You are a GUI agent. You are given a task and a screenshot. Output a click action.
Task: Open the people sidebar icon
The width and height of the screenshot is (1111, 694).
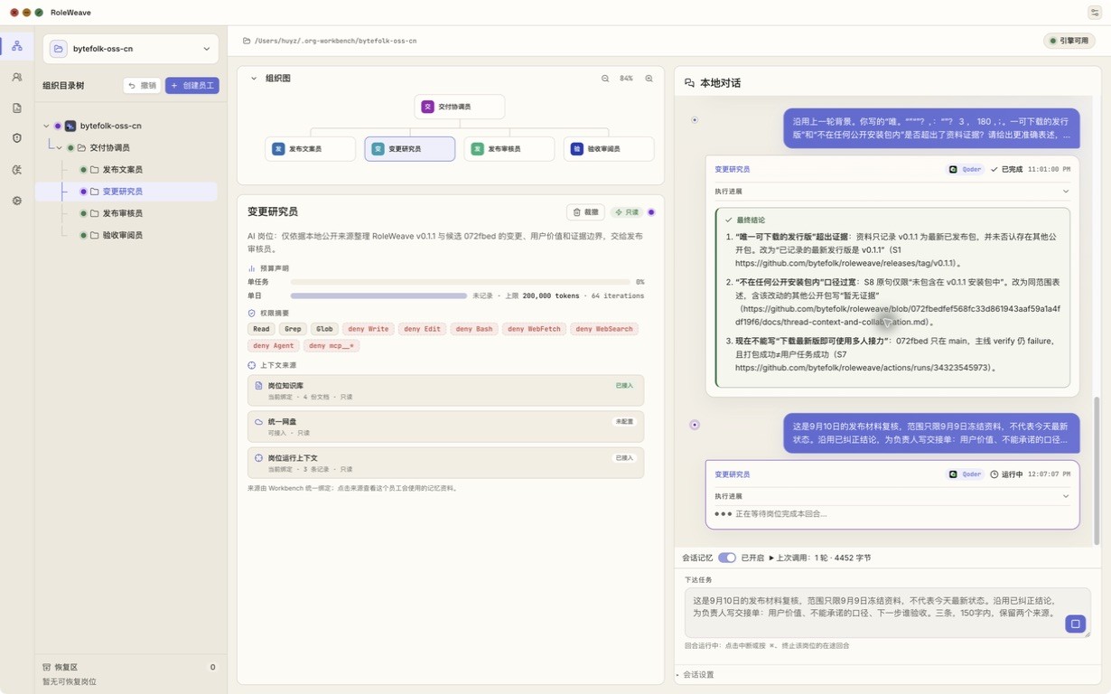pyautogui.click(x=17, y=78)
